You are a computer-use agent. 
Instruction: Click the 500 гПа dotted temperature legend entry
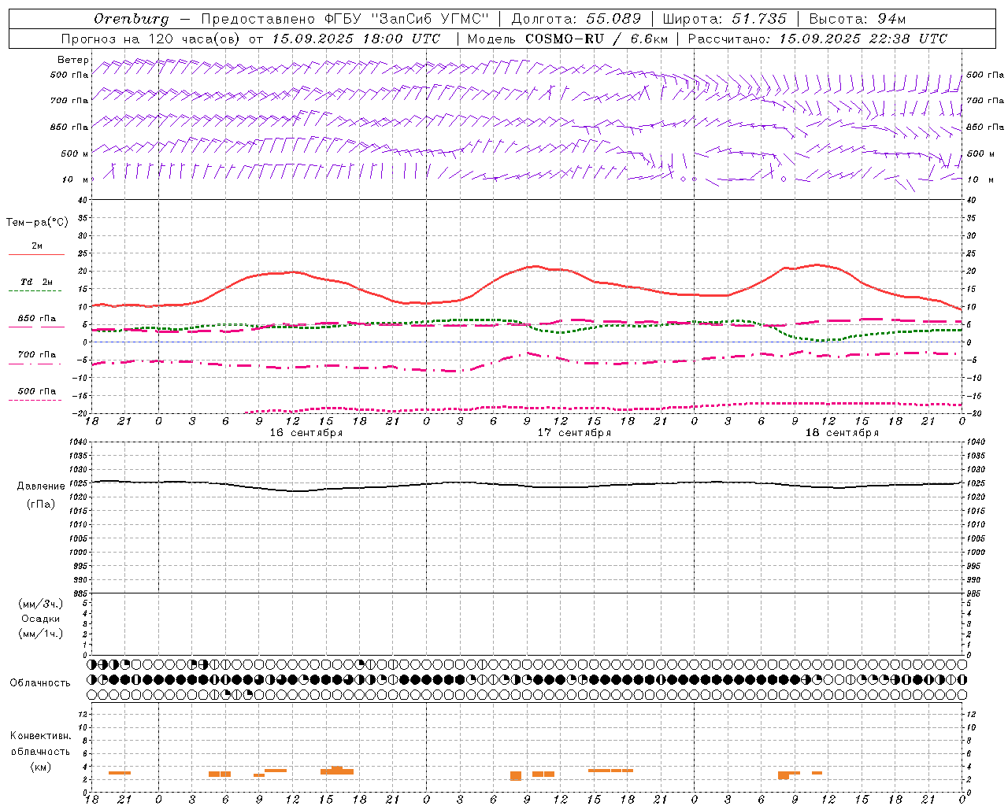tap(37, 391)
